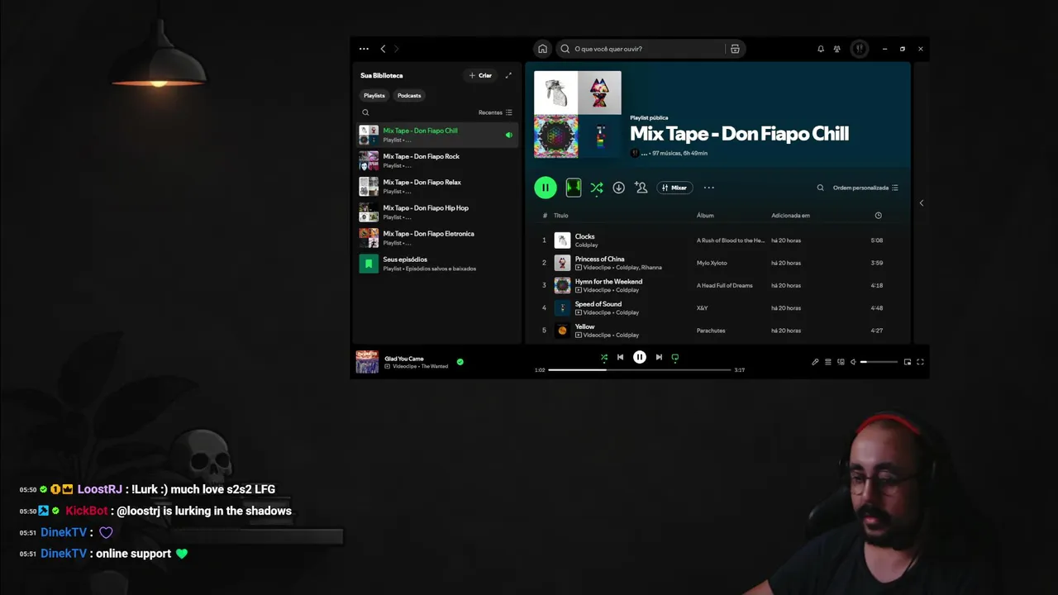Search within library magnifier icon
This screenshot has height=595, width=1058.
[365, 112]
